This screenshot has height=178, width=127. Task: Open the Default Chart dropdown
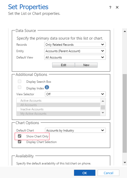(75, 130)
